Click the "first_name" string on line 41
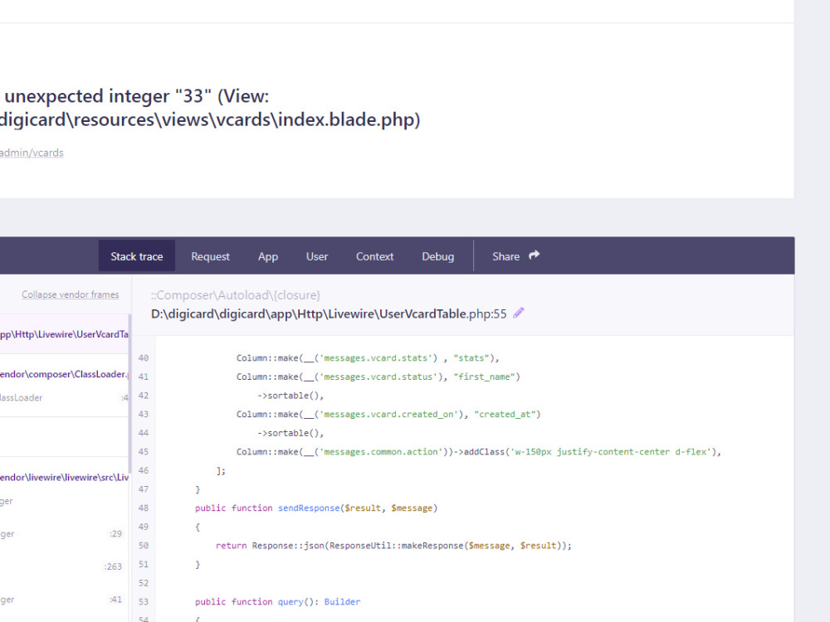This screenshot has width=830, height=622. point(485,377)
